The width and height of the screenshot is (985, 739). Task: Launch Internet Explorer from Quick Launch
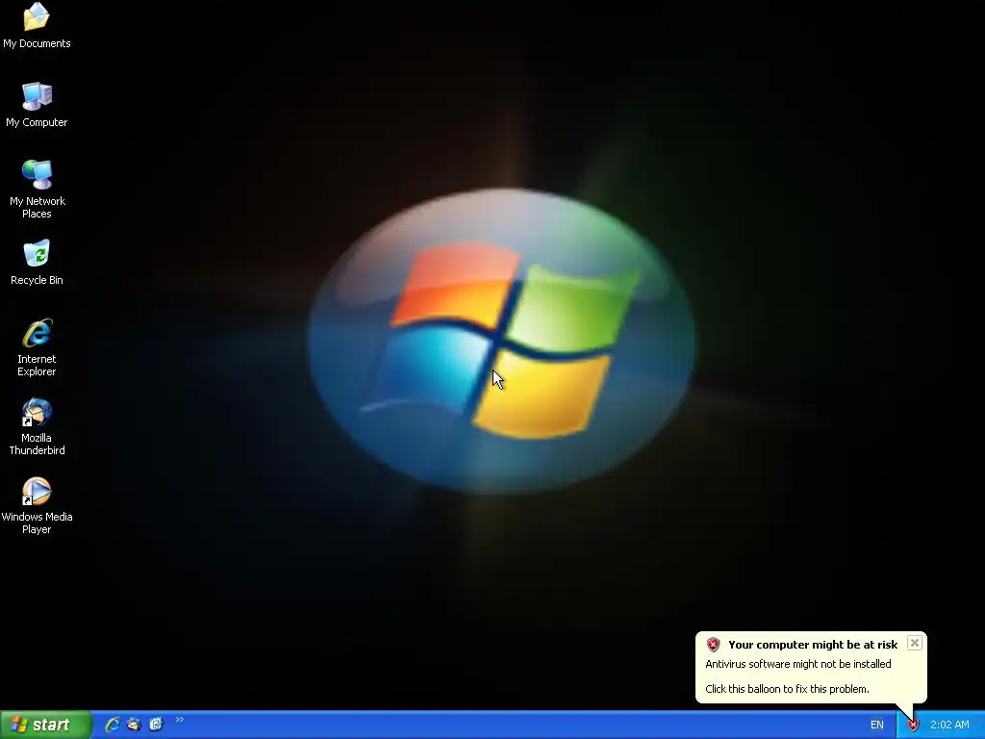tap(113, 725)
